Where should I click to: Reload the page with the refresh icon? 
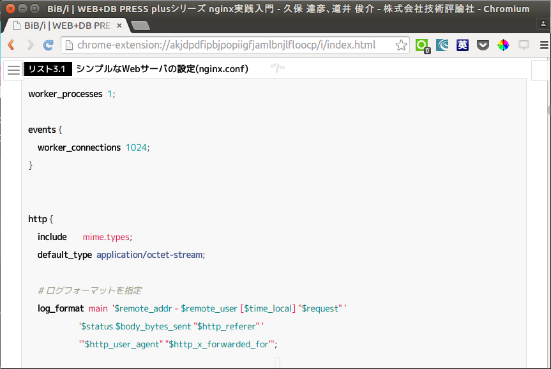pyautogui.click(x=49, y=45)
